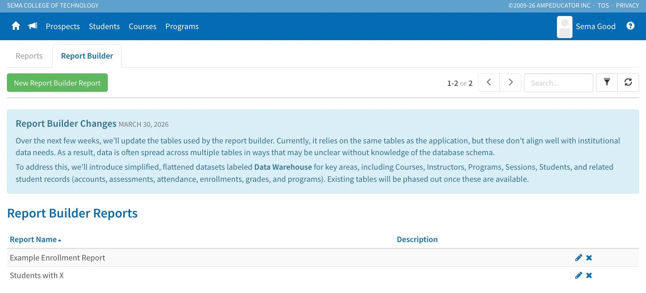Click the 1-2 of 2 page counter
Image resolution: width=646 pixels, height=293 pixels.
[460, 83]
